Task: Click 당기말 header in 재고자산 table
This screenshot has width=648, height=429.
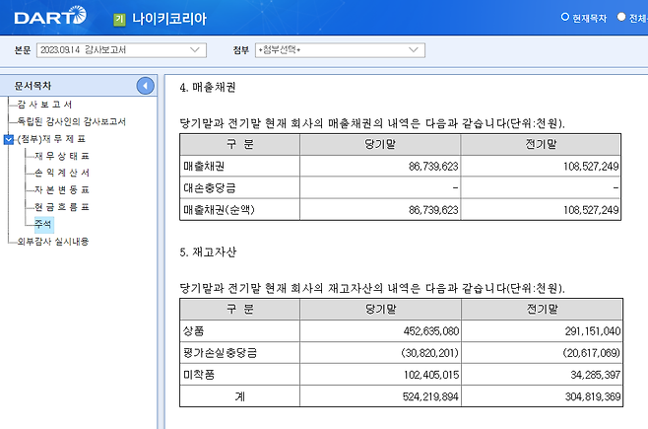Action: 380,309
